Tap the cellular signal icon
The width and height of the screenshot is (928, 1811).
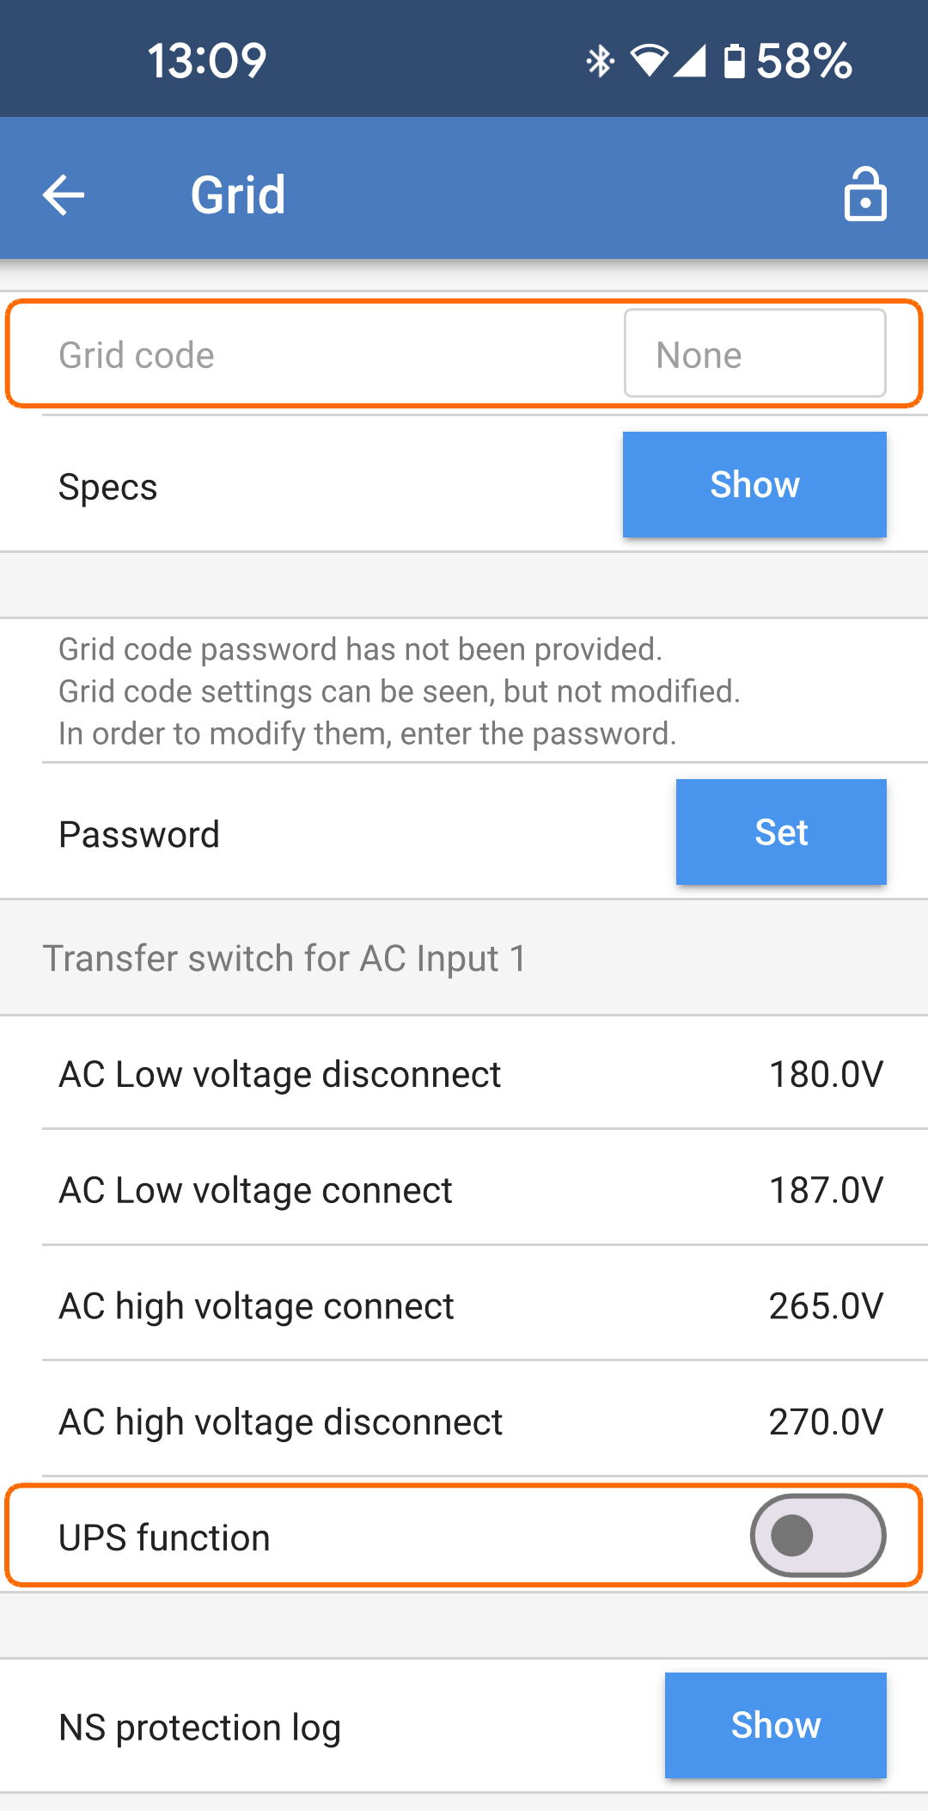[x=690, y=61]
